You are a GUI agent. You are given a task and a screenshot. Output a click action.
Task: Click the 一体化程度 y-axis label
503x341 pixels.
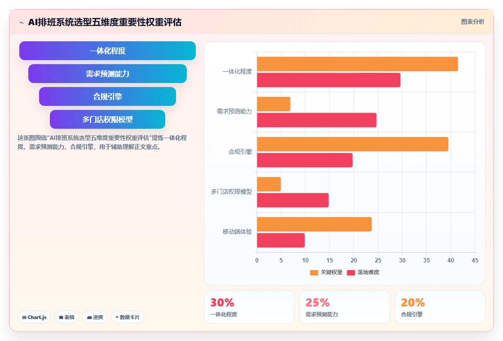point(238,71)
